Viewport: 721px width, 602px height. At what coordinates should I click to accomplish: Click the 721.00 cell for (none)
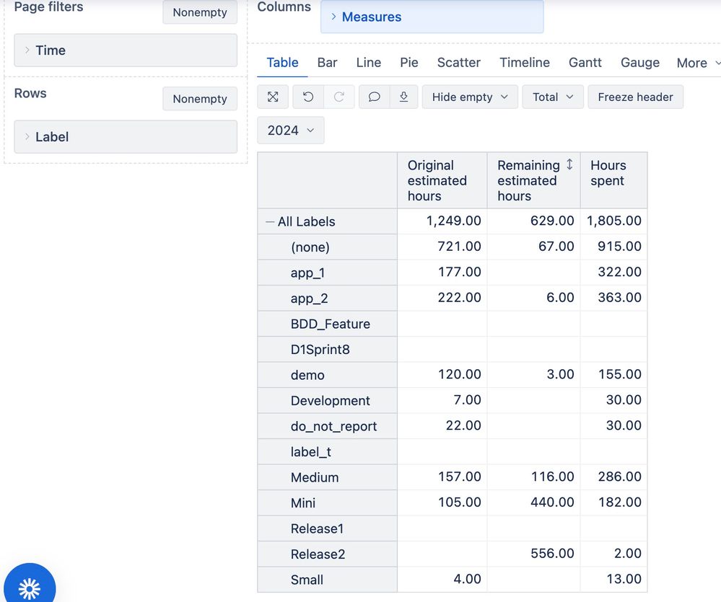tap(442, 247)
